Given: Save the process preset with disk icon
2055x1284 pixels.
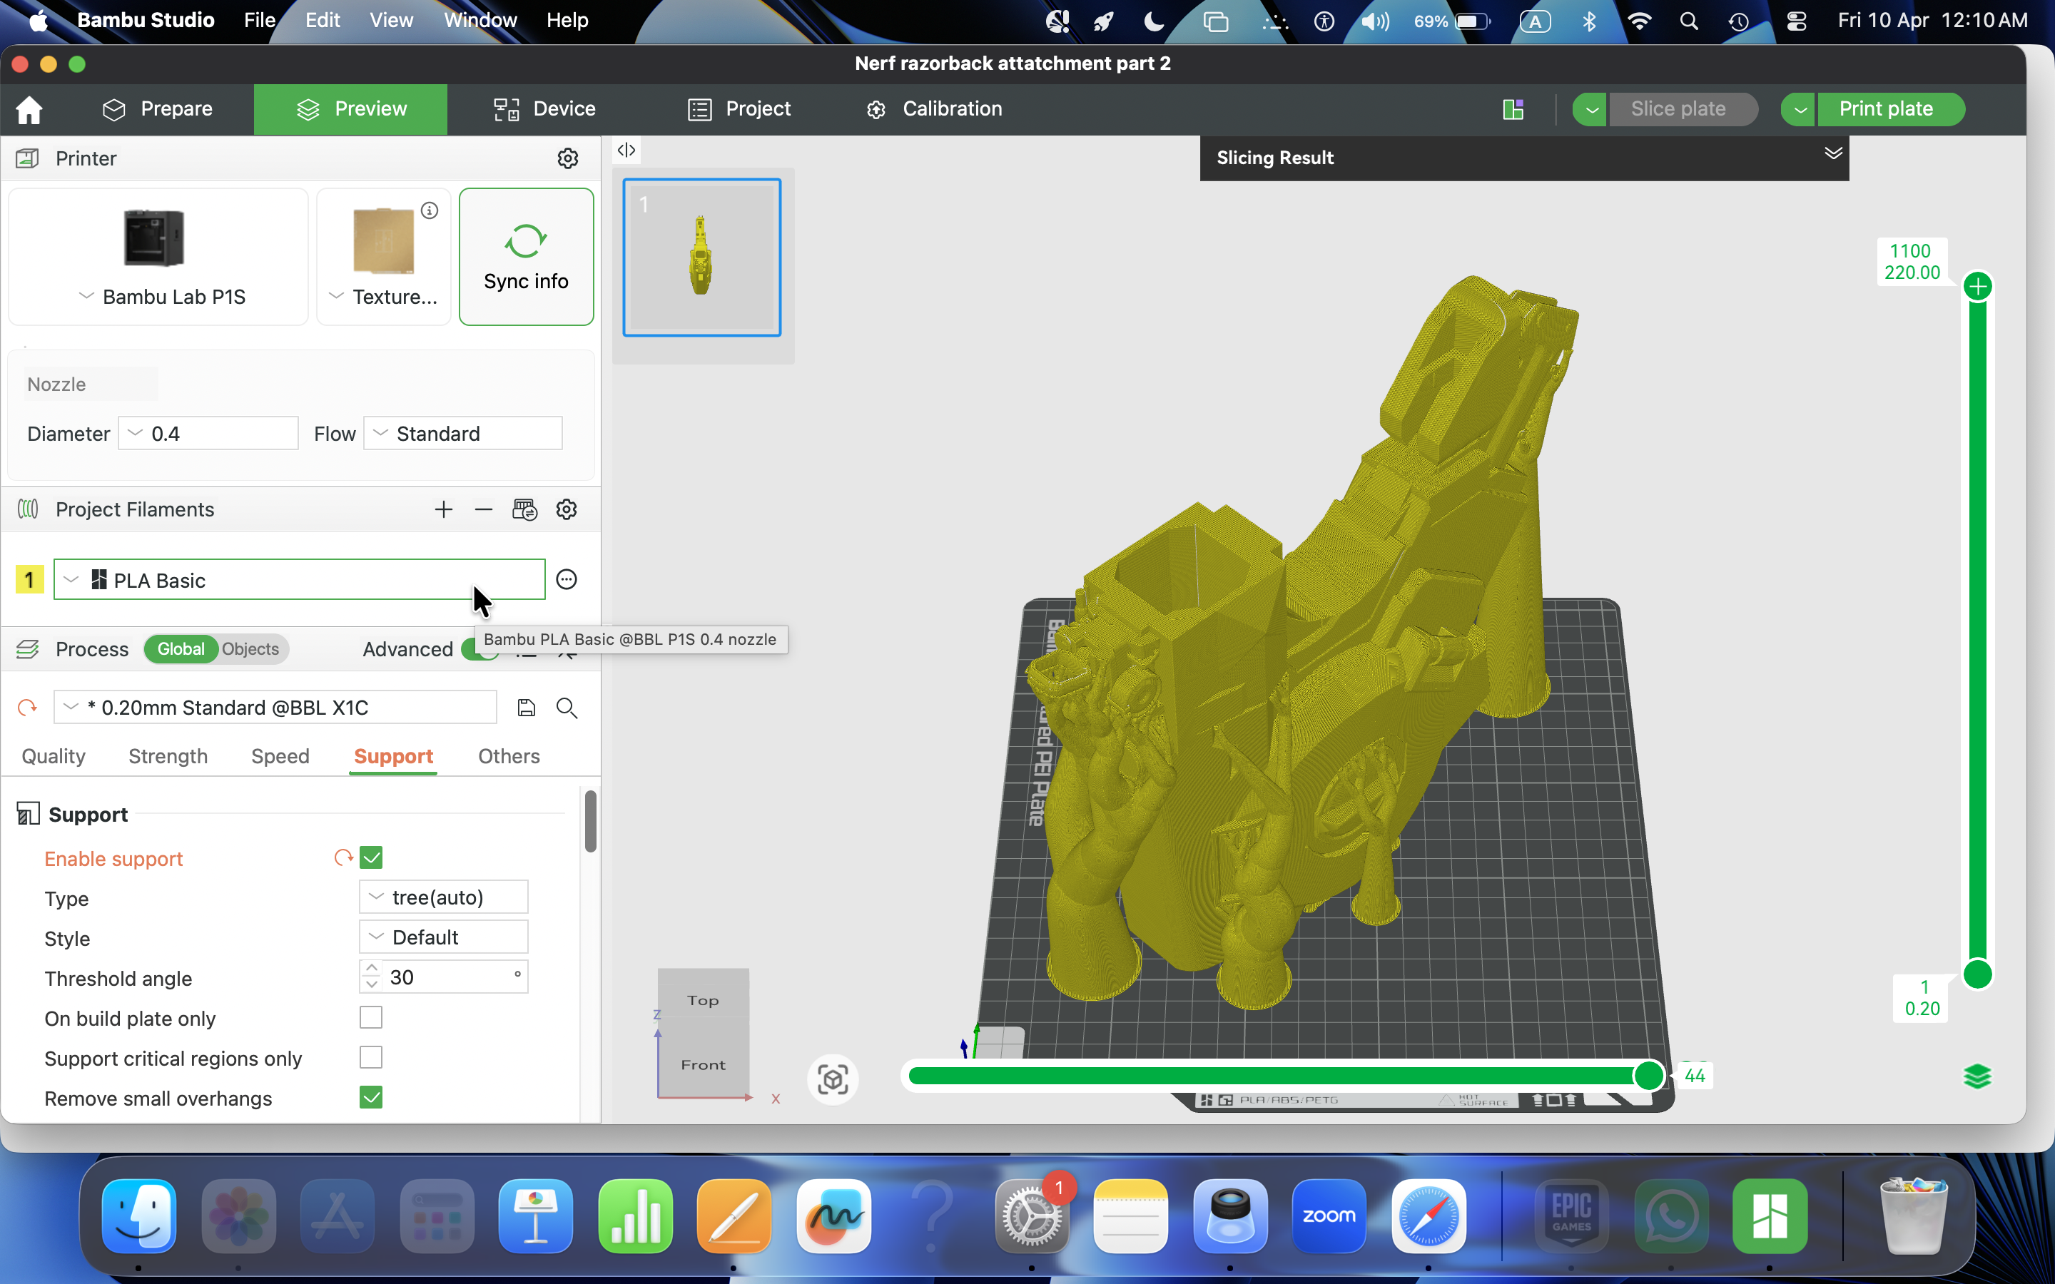Looking at the screenshot, I should point(527,708).
